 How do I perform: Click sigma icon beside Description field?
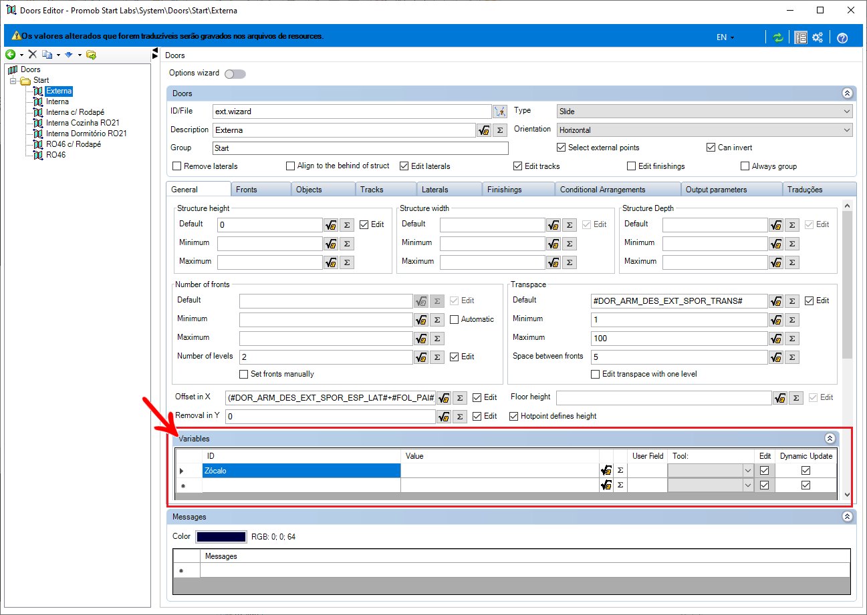(500, 130)
